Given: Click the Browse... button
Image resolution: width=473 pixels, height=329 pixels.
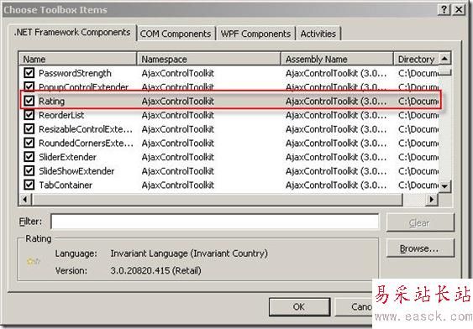Looking at the screenshot, I should [x=420, y=248].
